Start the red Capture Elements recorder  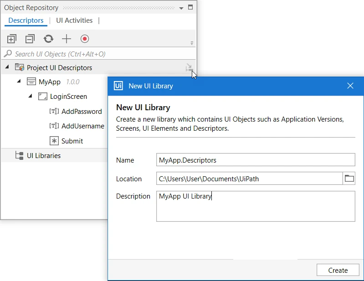coord(85,39)
